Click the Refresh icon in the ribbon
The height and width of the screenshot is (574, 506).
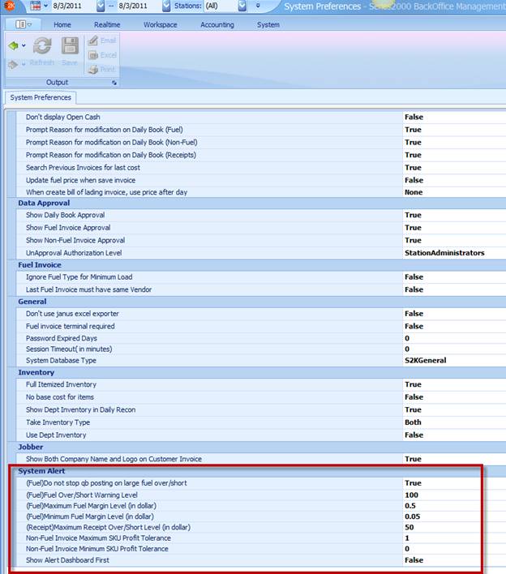click(x=42, y=47)
